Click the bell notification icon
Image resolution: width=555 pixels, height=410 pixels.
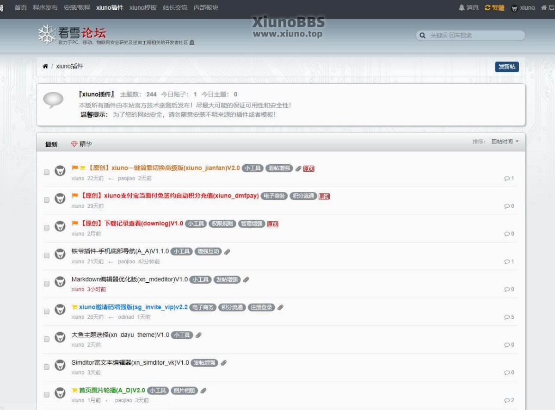click(x=461, y=7)
